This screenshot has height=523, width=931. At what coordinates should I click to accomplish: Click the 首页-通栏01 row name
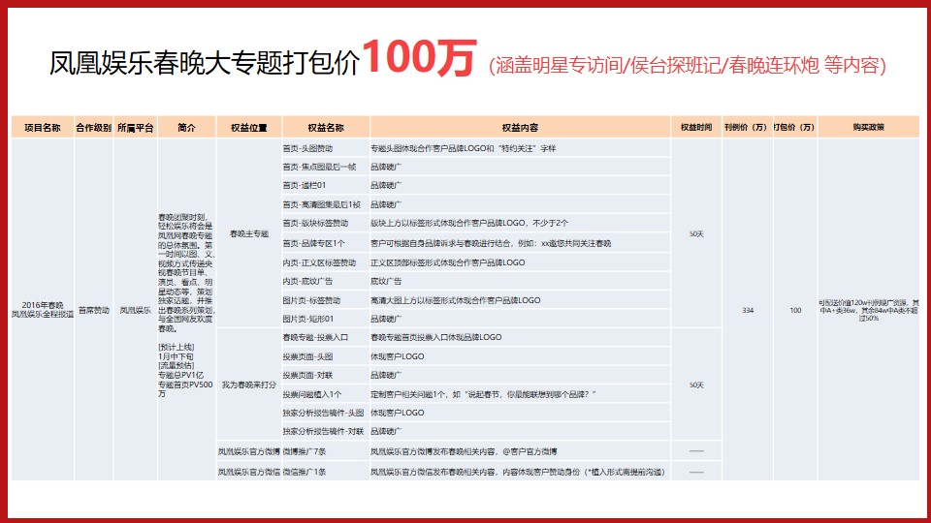coord(304,185)
